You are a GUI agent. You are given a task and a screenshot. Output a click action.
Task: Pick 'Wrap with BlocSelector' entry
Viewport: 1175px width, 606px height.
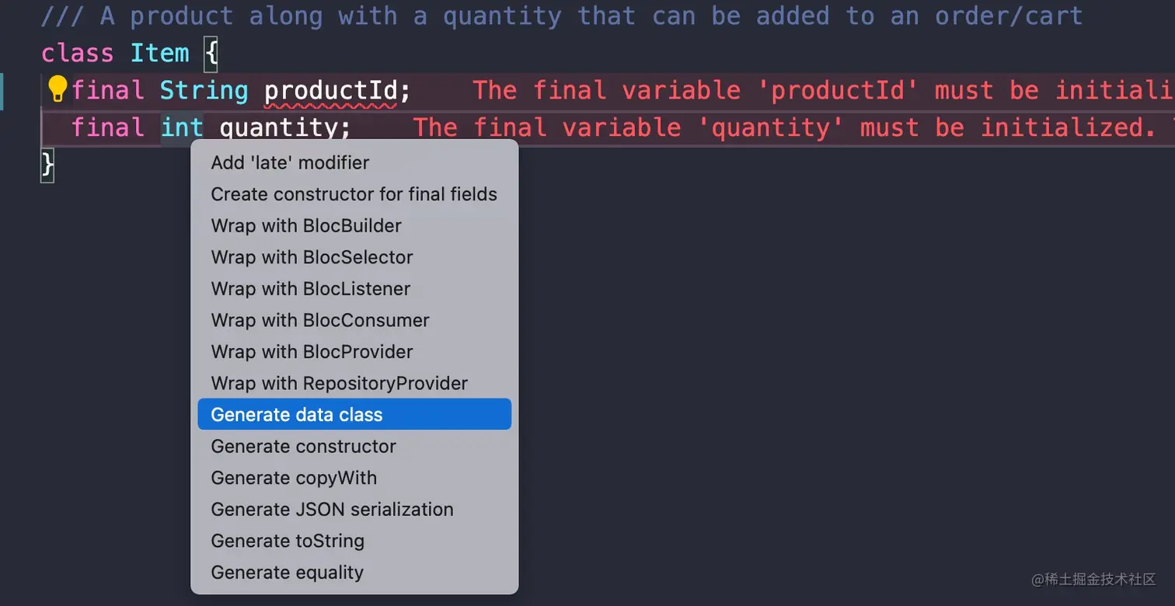[x=312, y=257]
